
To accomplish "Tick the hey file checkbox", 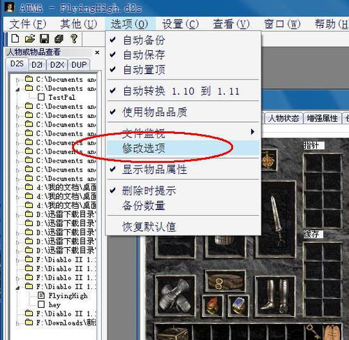I will pos(41,304).
